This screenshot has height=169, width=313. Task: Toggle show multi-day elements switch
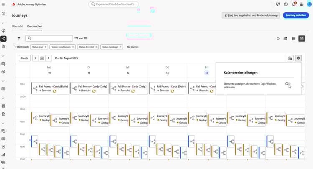tap(288, 84)
